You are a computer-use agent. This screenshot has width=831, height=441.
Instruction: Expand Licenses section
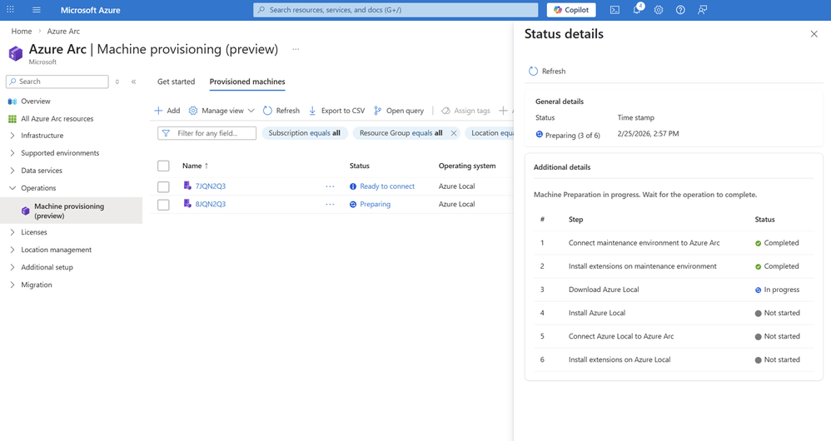tap(34, 232)
